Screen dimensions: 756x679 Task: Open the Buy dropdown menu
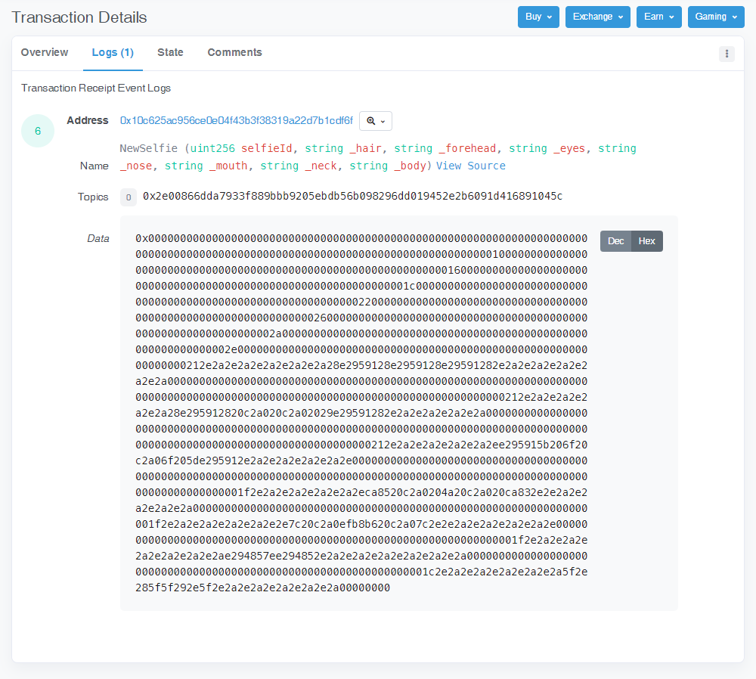pyautogui.click(x=538, y=17)
